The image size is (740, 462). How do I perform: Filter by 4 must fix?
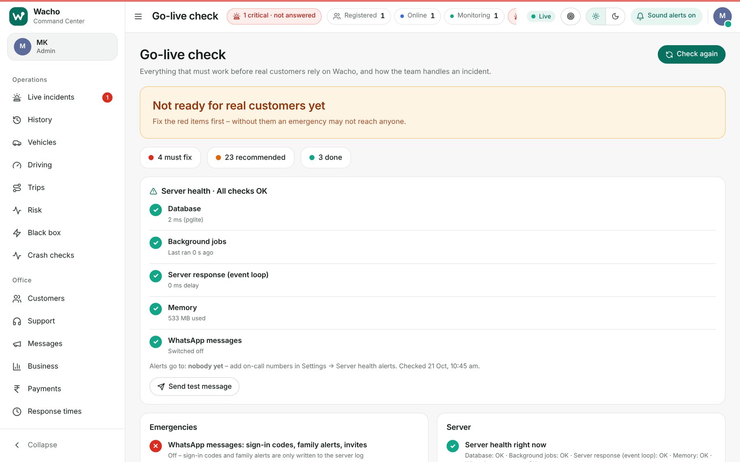point(170,158)
